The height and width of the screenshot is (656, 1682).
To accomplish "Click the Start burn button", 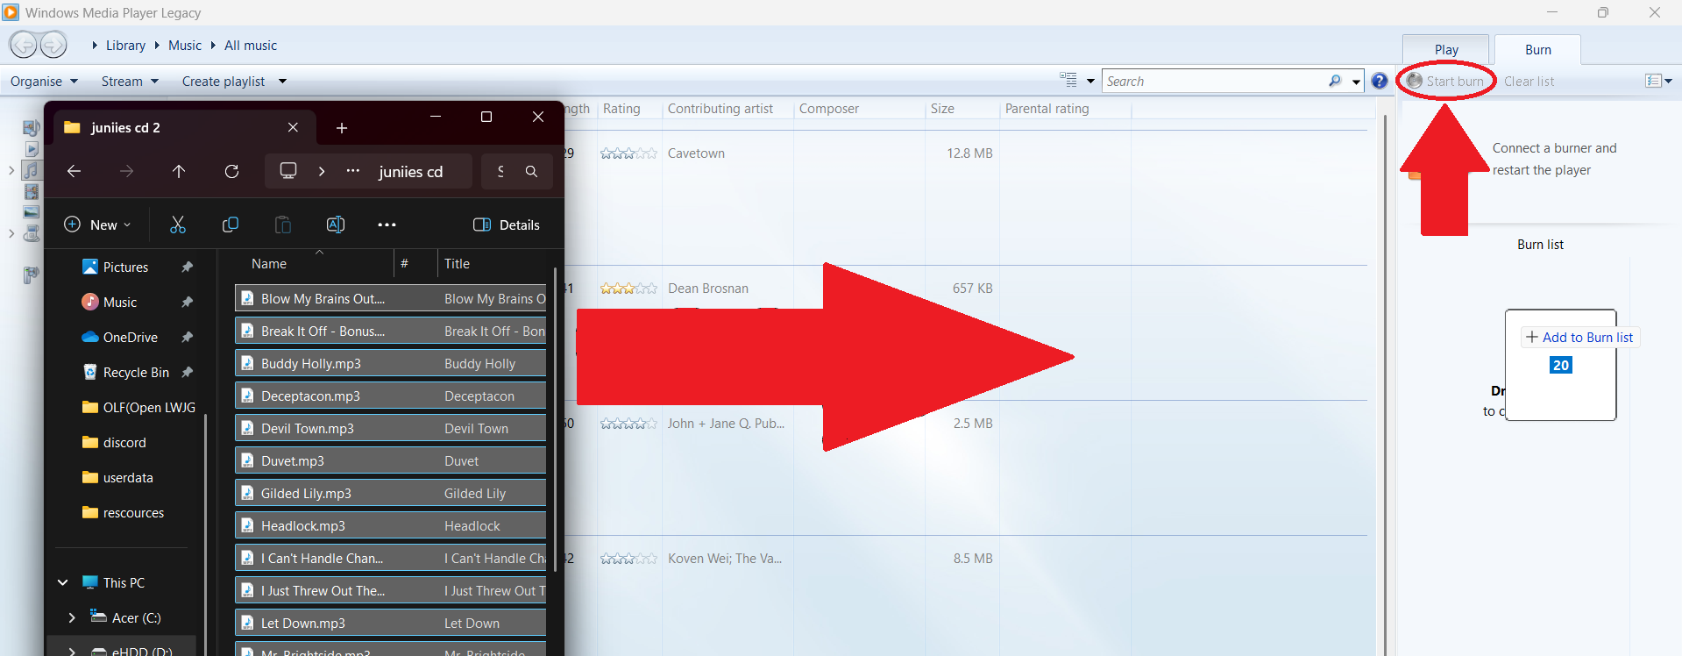I will tap(1446, 81).
